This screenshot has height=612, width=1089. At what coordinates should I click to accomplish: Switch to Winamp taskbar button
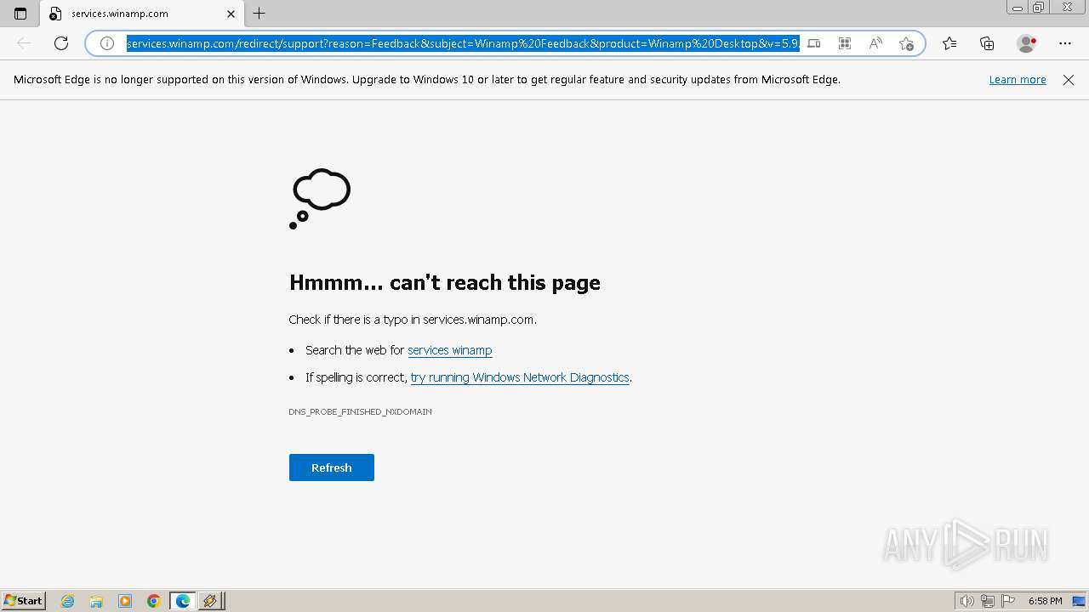click(210, 601)
